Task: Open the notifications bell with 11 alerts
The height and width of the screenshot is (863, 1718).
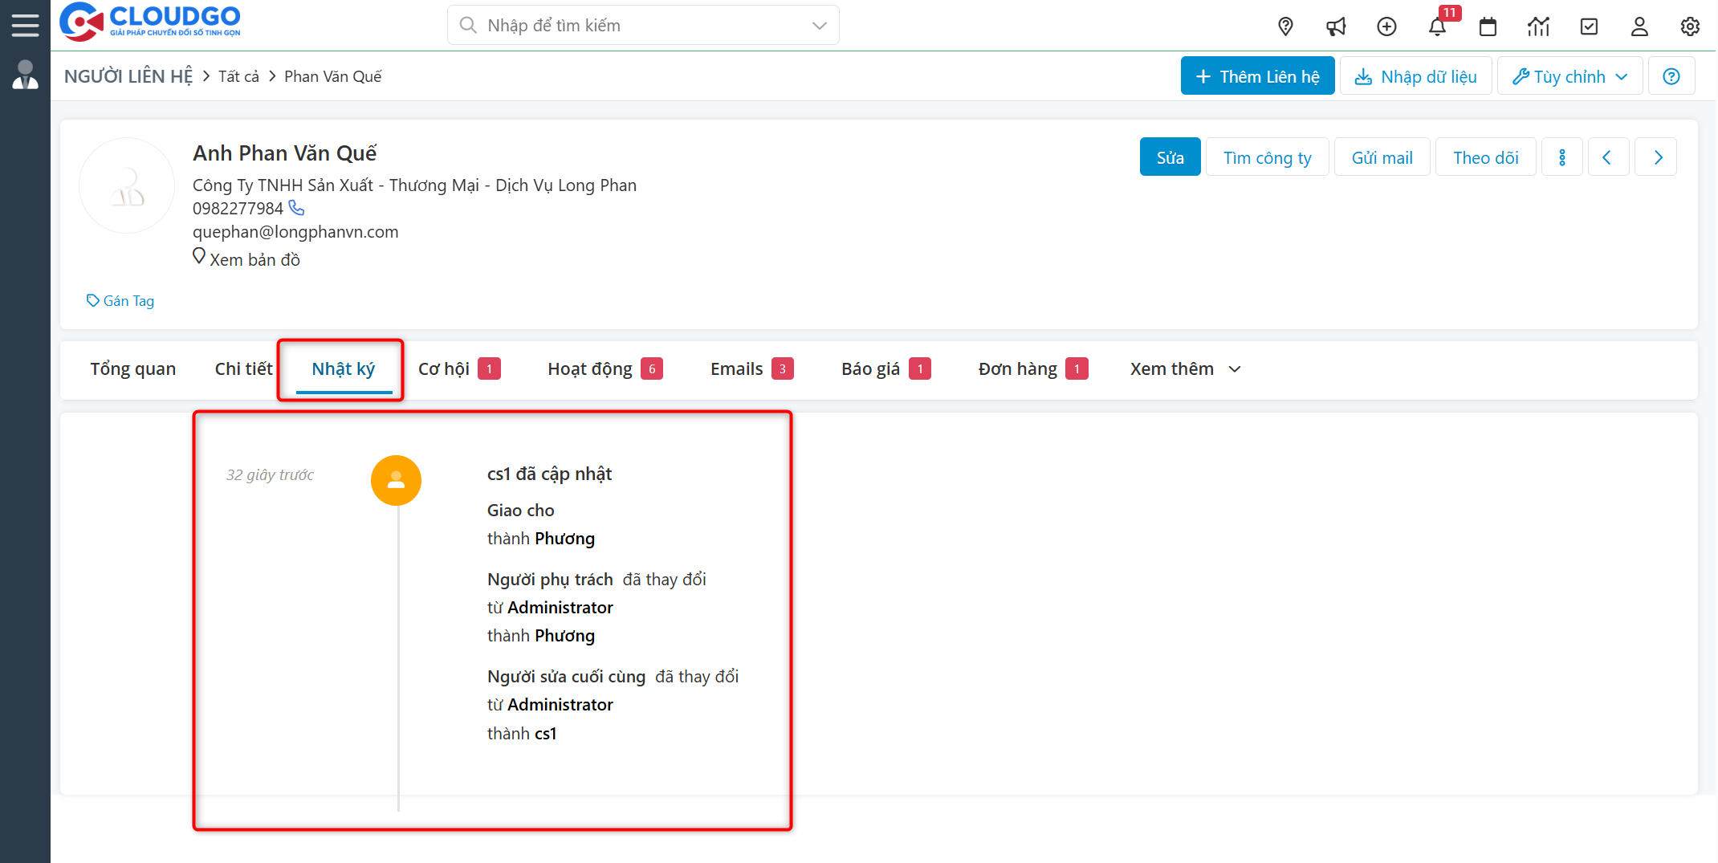Action: (x=1437, y=26)
